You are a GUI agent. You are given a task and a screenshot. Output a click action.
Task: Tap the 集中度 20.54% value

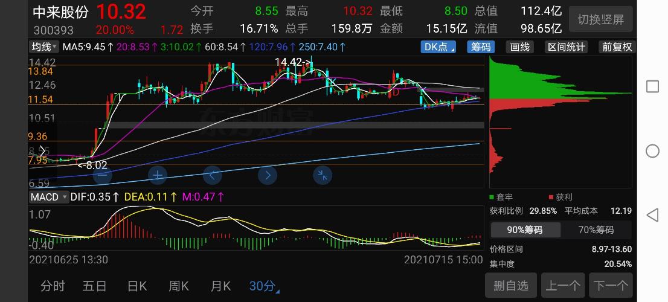[x=618, y=264]
